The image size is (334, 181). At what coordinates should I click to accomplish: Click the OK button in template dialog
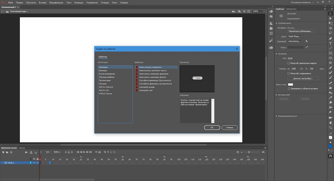click(x=212, y=127)
